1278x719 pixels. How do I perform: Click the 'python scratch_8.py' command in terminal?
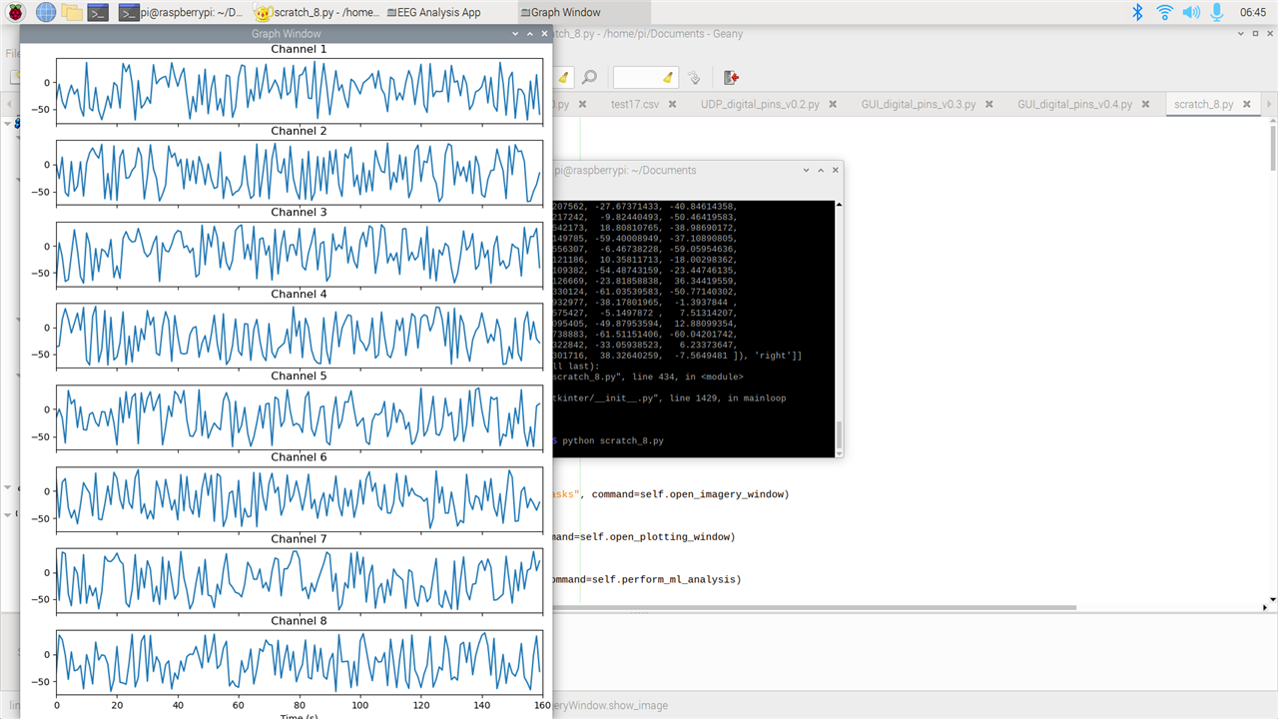pos(613,440)
